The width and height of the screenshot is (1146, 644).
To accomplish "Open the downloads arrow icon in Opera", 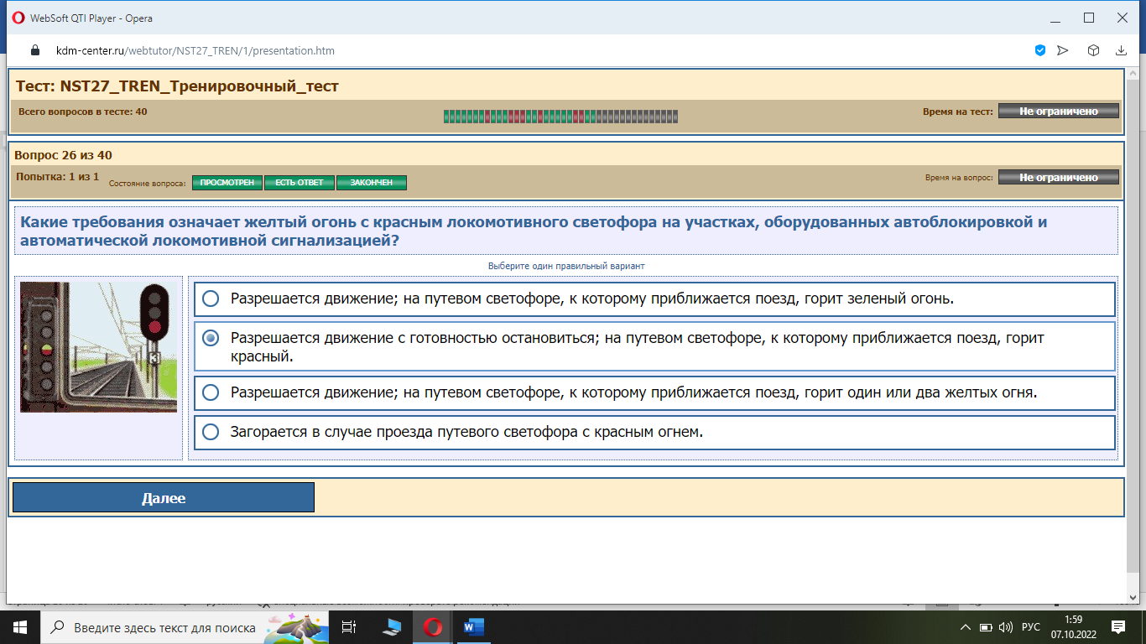I will (1121, 50).
